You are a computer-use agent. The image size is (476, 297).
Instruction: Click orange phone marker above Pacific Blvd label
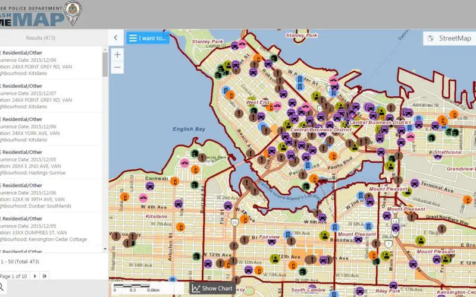333,156
